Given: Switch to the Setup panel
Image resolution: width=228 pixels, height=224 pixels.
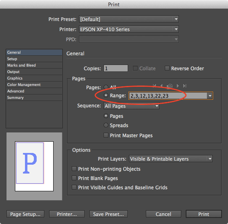Looking at the screenshot, I should coord(34,59).
